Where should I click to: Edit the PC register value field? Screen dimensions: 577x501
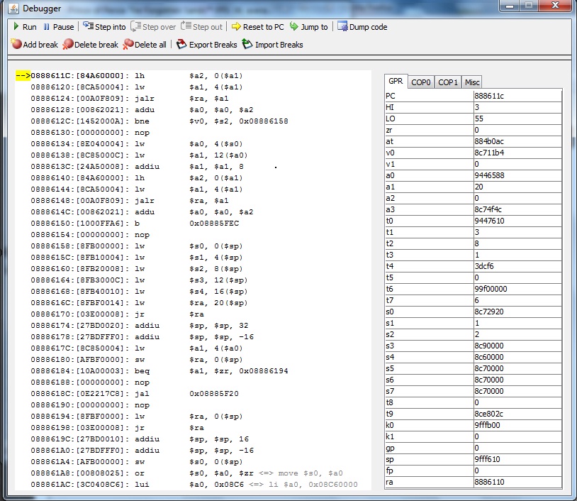(517, 96)
